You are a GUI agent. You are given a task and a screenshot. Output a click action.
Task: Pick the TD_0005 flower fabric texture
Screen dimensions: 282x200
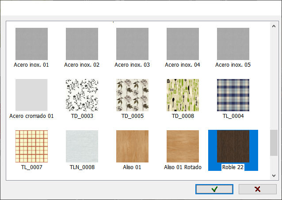click(x=132, y=95)
